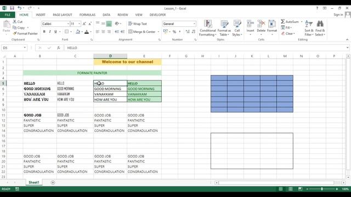Increase decimal places
This screenshot has height=197, width=351.
coord(188,32)
